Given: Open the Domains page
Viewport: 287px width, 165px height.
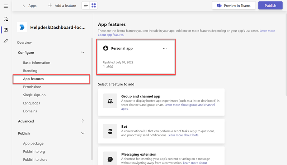Looking at the screenshot, I should tap(30, 111).
